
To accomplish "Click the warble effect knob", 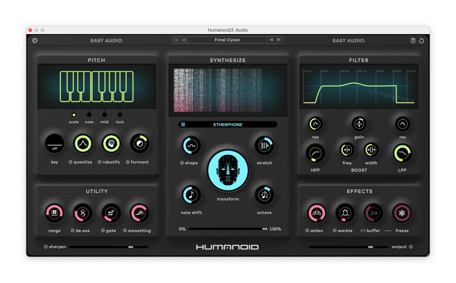I will pos(345,213).
